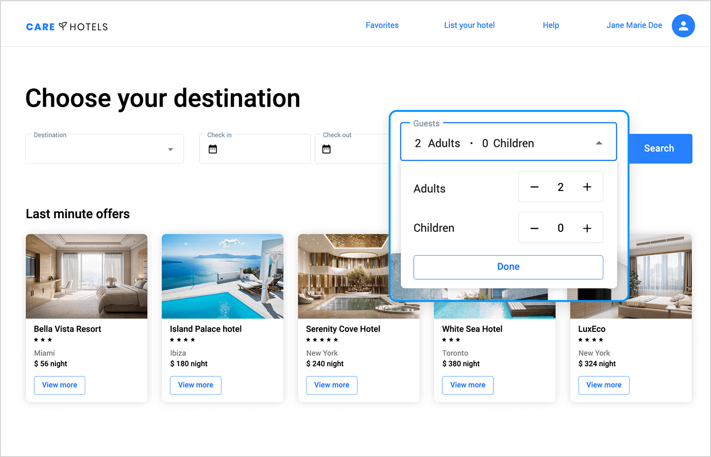View more for Serenity Cove Hotel
Screen dimensions: 711x457
332,385
